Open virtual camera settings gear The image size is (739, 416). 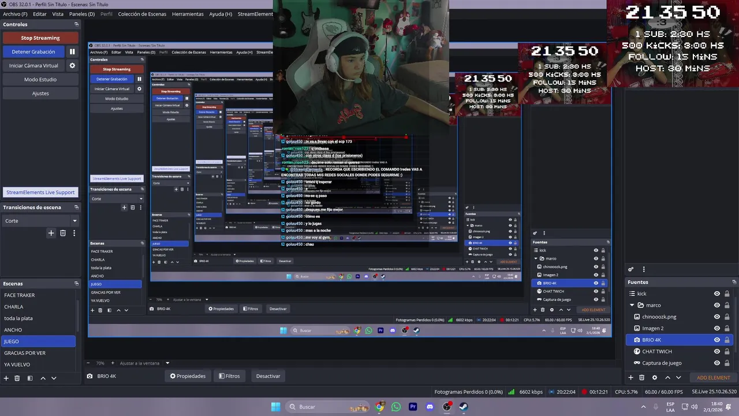click(x=72, y=66)
